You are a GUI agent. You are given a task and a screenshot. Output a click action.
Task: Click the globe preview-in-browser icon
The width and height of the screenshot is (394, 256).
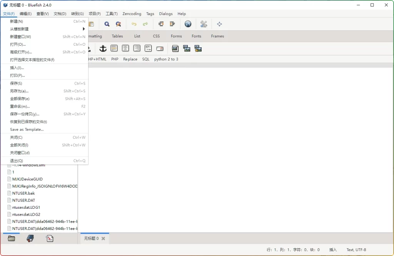point(188,24)
